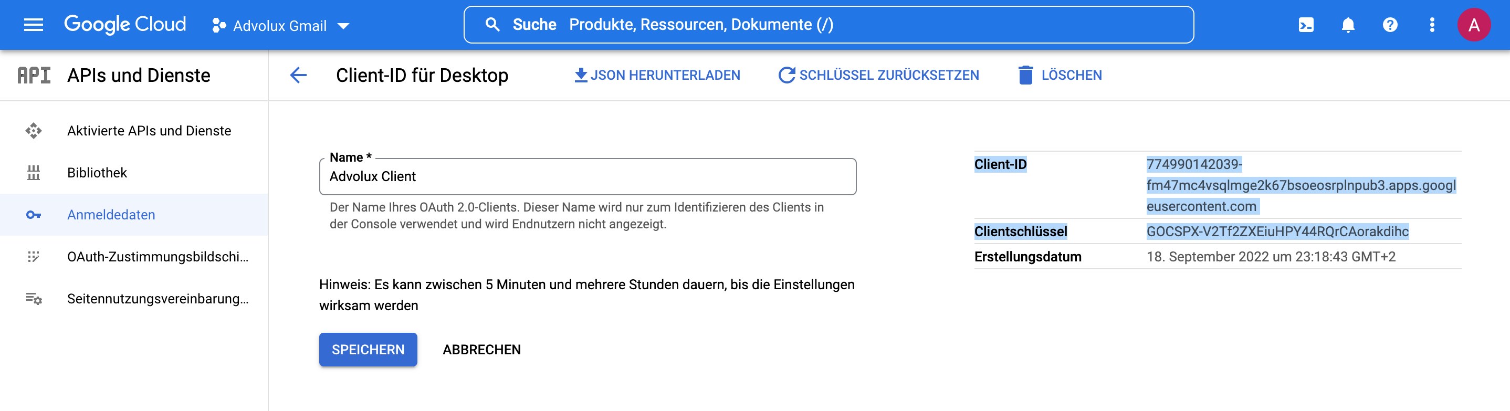
Task: Click the Aktivierte APIs und Dienste icon
Action: (34, 131)
